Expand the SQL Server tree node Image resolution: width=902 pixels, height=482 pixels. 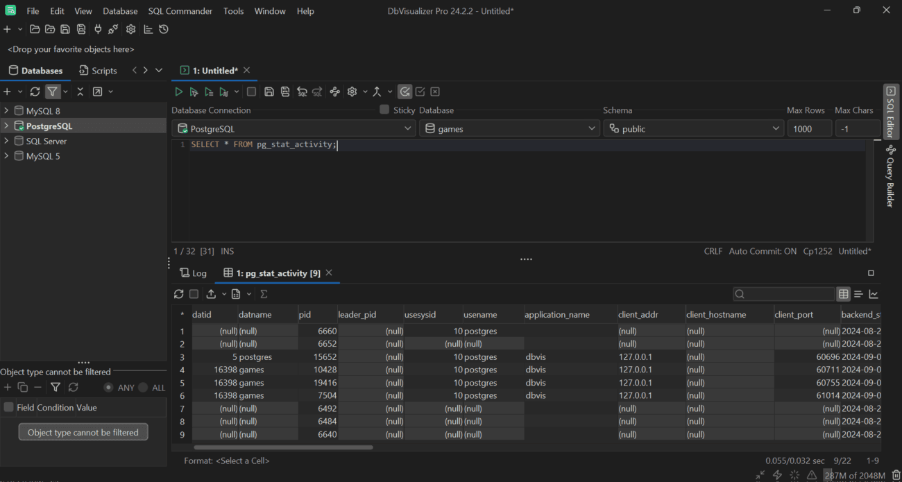click(x=6, y=141)
